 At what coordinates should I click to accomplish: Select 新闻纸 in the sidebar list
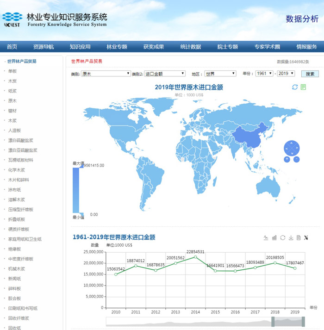click(x=14, y=279)
